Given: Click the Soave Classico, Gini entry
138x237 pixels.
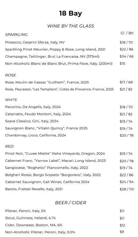Looking at the screenshot, I should 32,121.
